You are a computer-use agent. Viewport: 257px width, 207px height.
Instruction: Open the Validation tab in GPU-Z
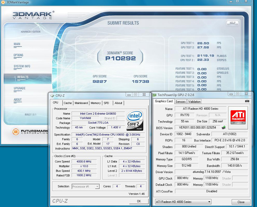(x=194, y=102)
